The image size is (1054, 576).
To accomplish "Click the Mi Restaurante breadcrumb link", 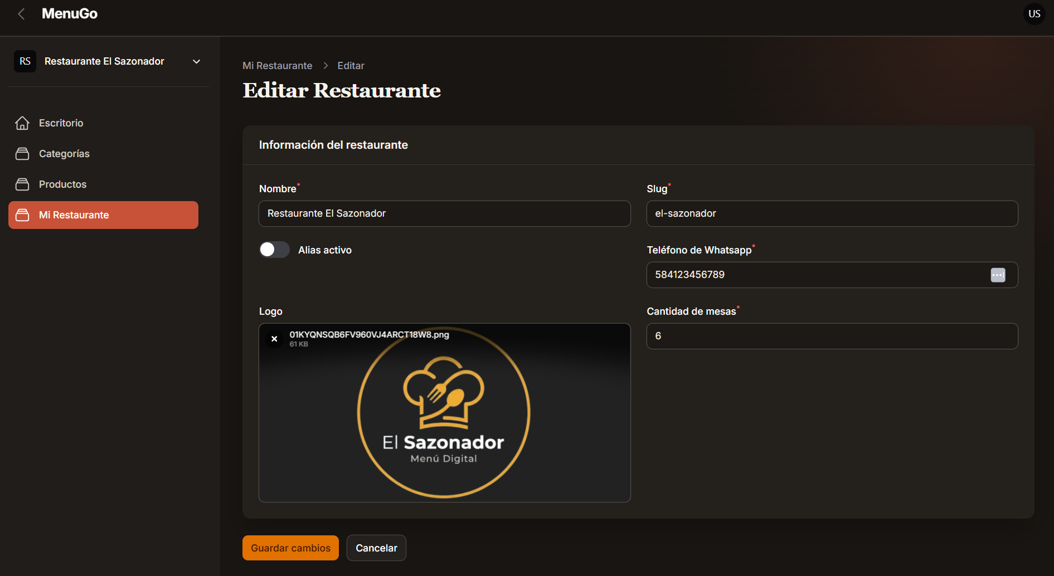I will 277,66.
